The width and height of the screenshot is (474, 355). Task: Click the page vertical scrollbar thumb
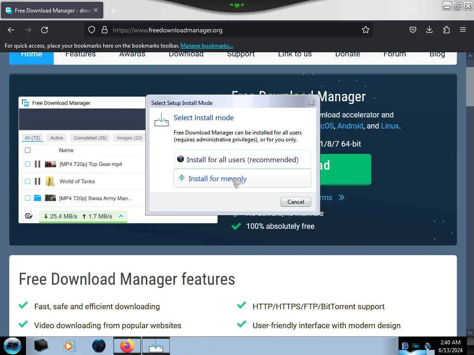(470, 86)
